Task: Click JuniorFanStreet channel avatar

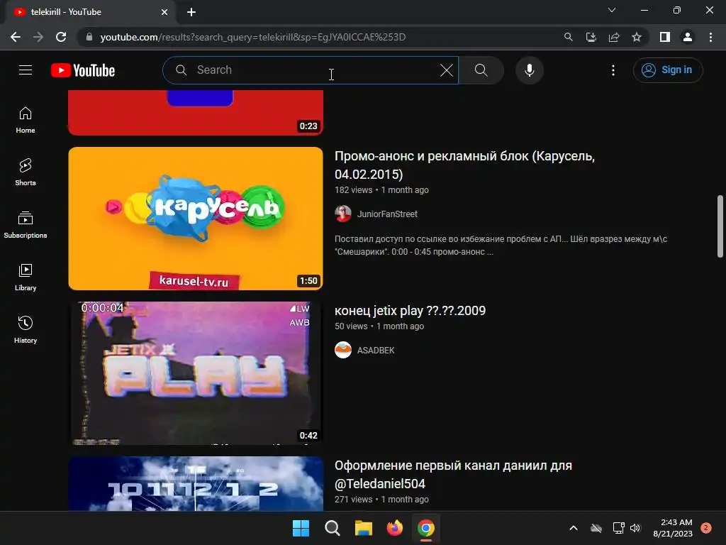Action: click(343, 214)
